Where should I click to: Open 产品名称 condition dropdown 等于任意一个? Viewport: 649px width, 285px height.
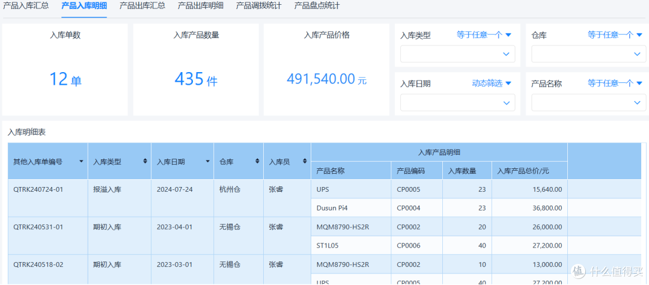click(615, 83)
